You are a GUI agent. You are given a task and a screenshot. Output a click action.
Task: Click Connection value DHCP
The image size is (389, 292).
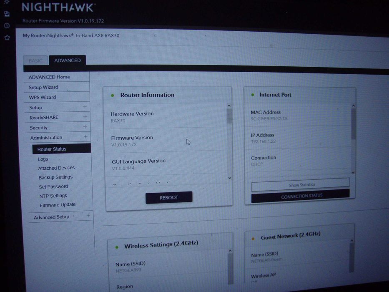pyautogui.click(x=257, y=164)
